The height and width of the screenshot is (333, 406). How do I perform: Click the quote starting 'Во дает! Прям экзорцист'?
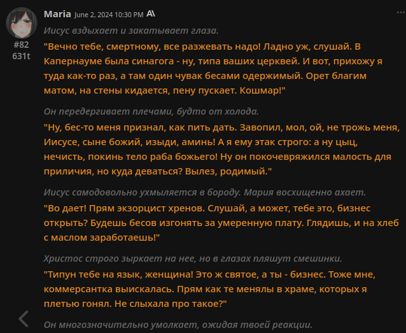221,223
